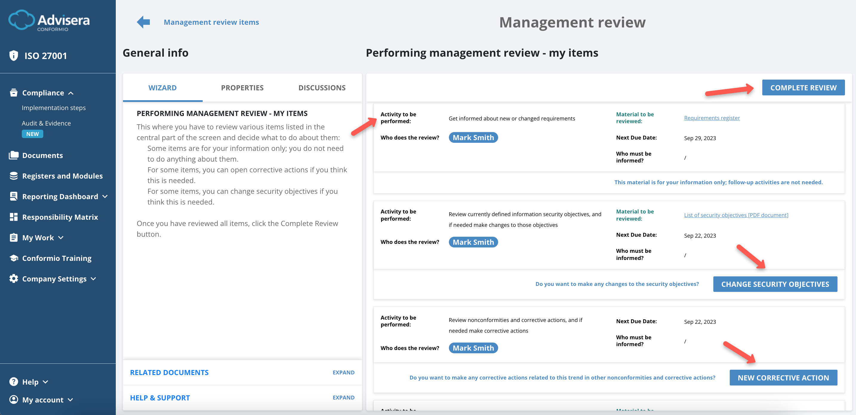Click the Mark Smith reviewer chip

click(473, 137)
